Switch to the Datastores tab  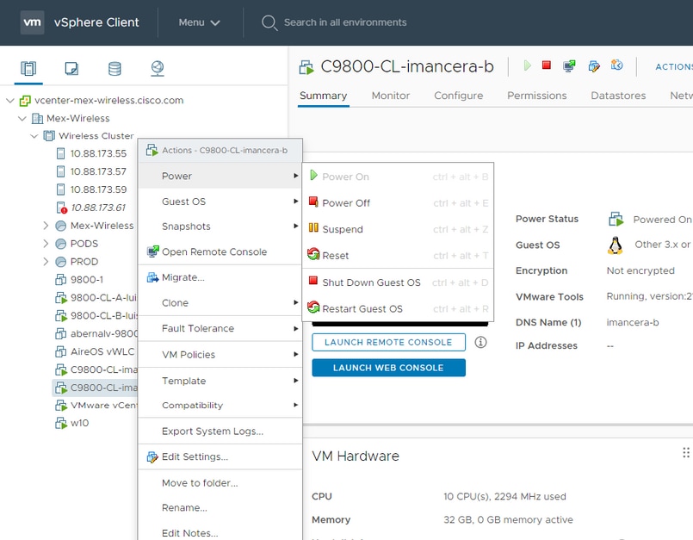(x=618, y=96)
